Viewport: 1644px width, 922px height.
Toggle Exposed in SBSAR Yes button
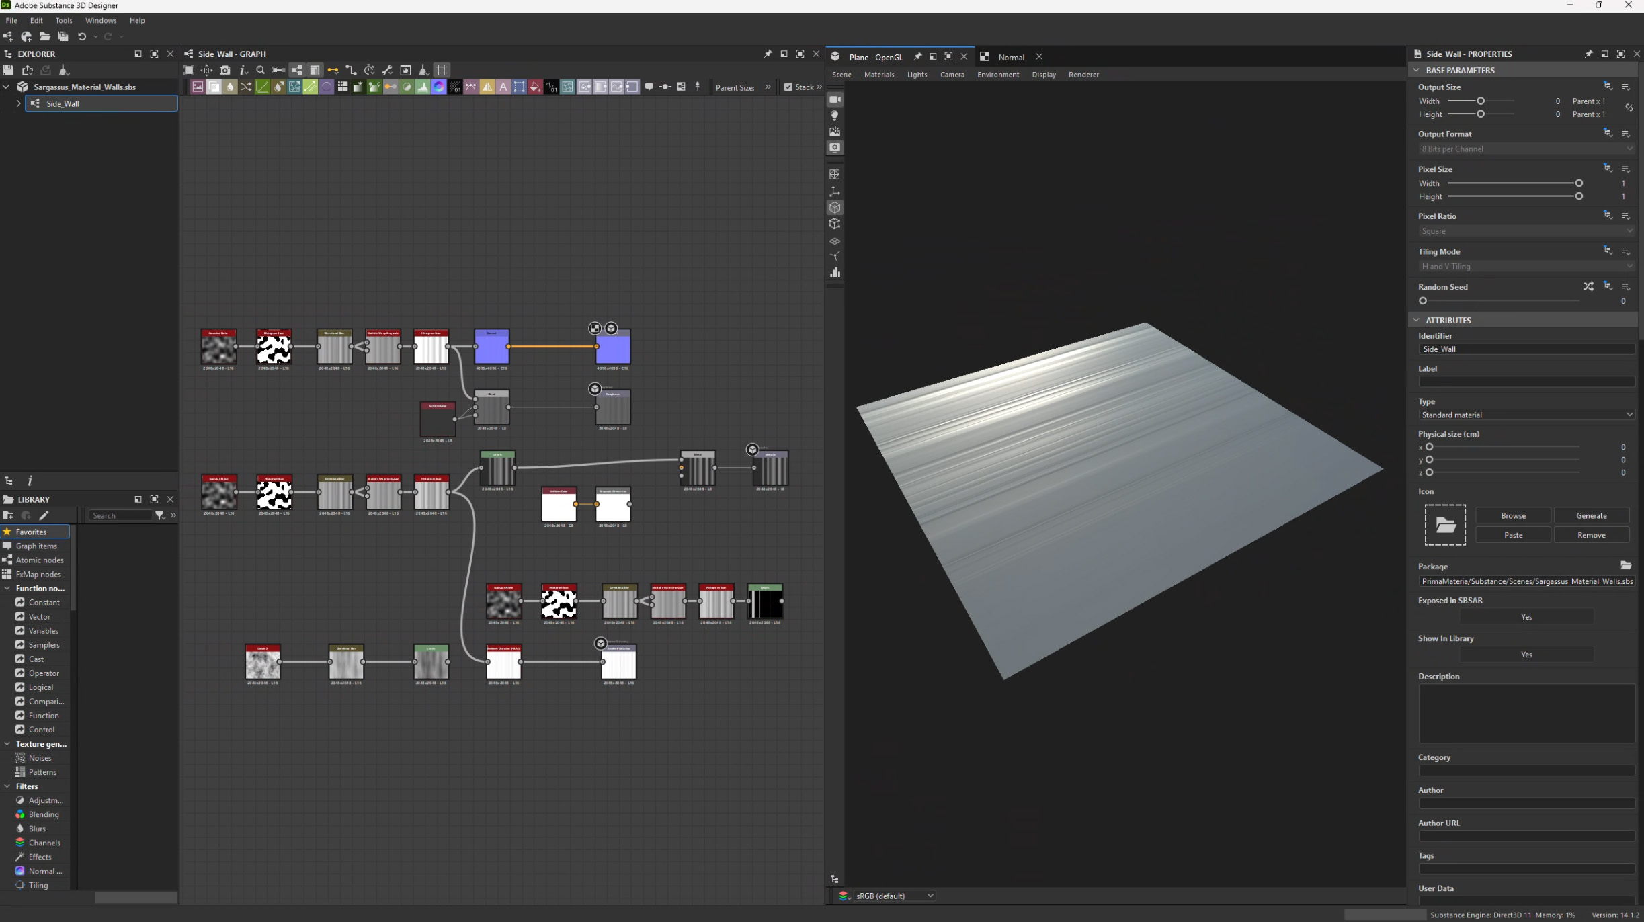pos(1526,617)
